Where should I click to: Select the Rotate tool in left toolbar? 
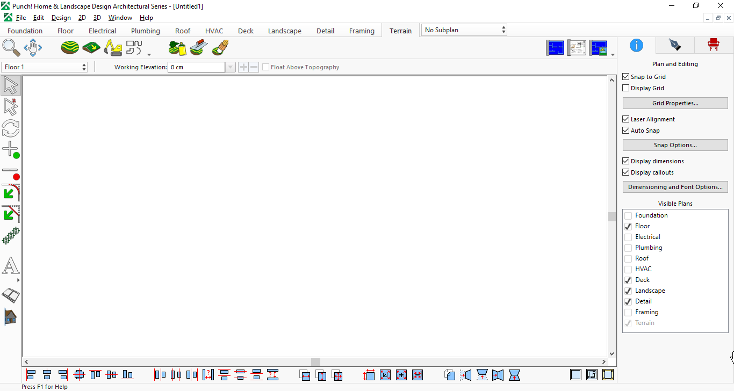pyautogui.click(x=11, y=128)
